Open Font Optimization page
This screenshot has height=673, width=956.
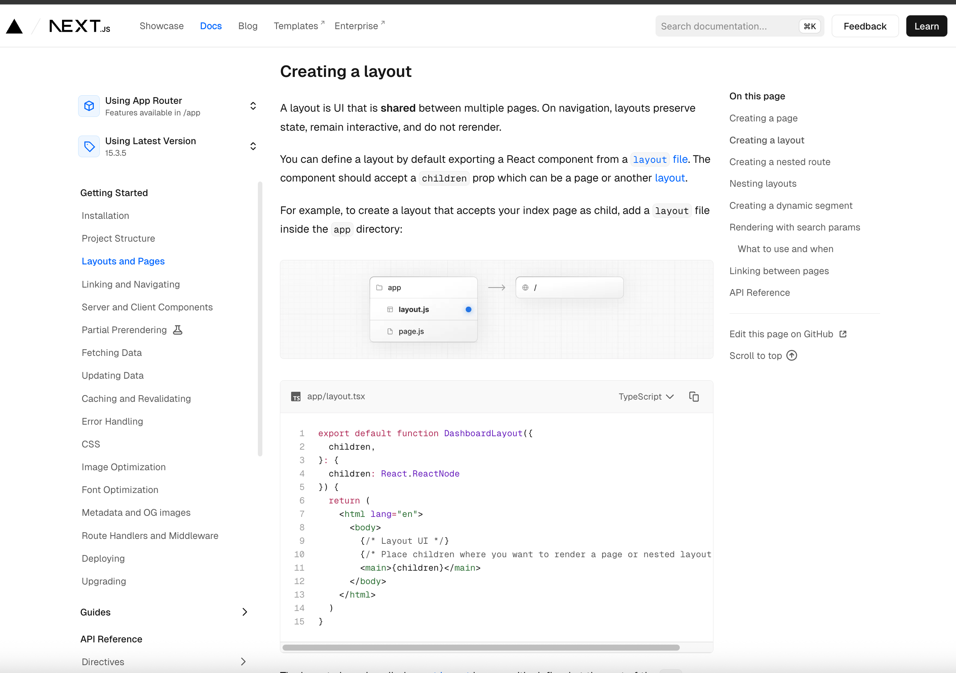tap(120, 490)
